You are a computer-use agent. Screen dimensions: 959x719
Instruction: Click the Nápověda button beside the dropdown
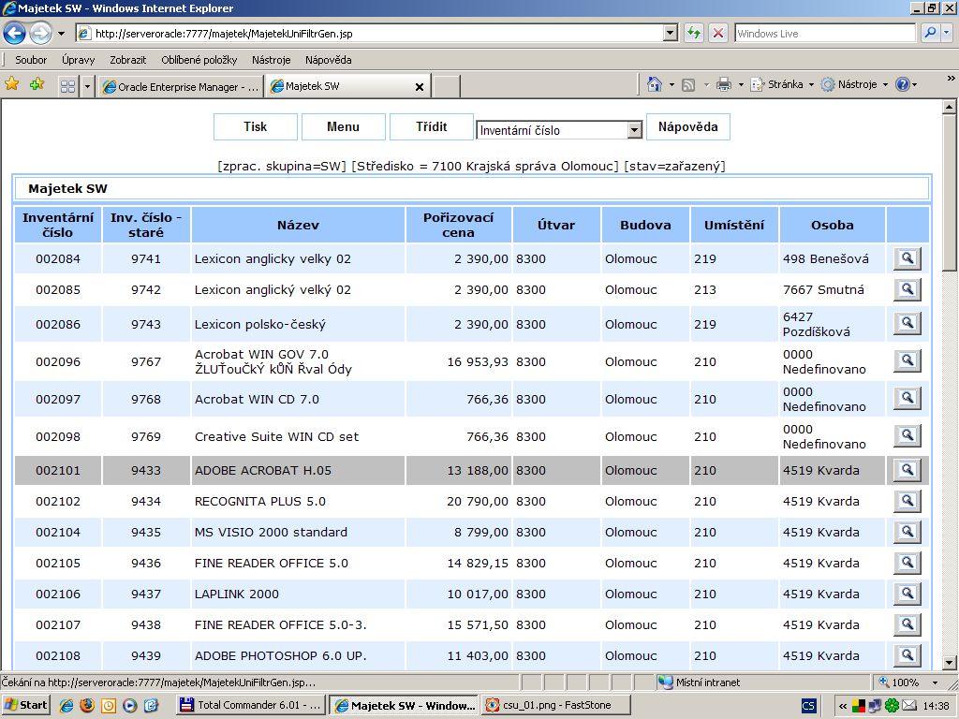(x=687, y=127)
